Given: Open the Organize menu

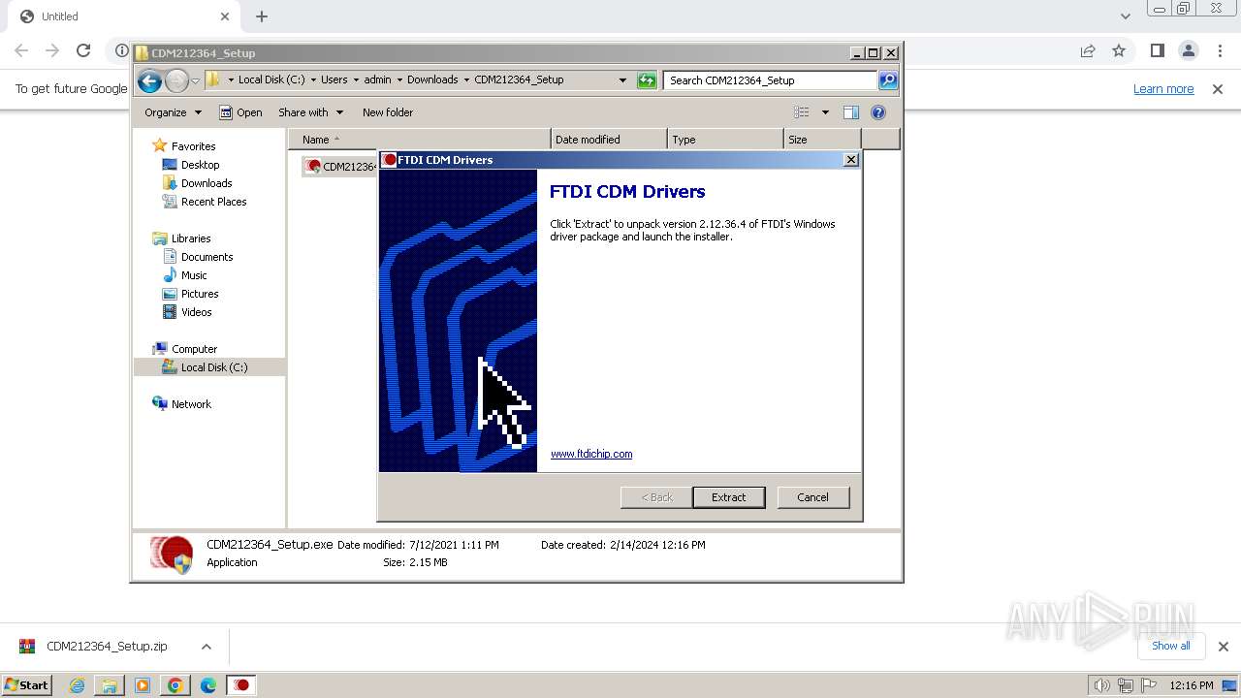Looking at the screenshot, I should [173, 112].
